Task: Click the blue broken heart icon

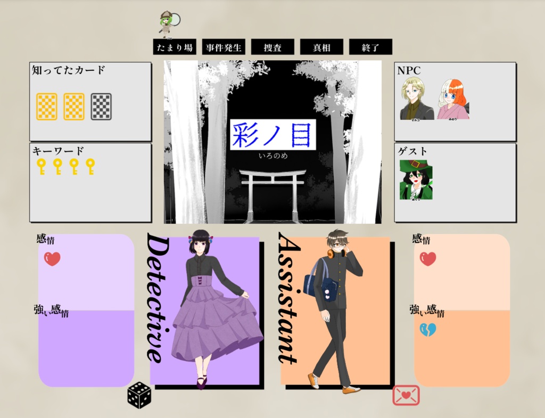Action: point(428,330)
